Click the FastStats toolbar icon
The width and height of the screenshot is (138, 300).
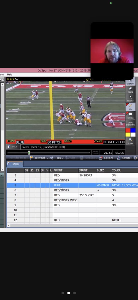(x=81, y=158)
